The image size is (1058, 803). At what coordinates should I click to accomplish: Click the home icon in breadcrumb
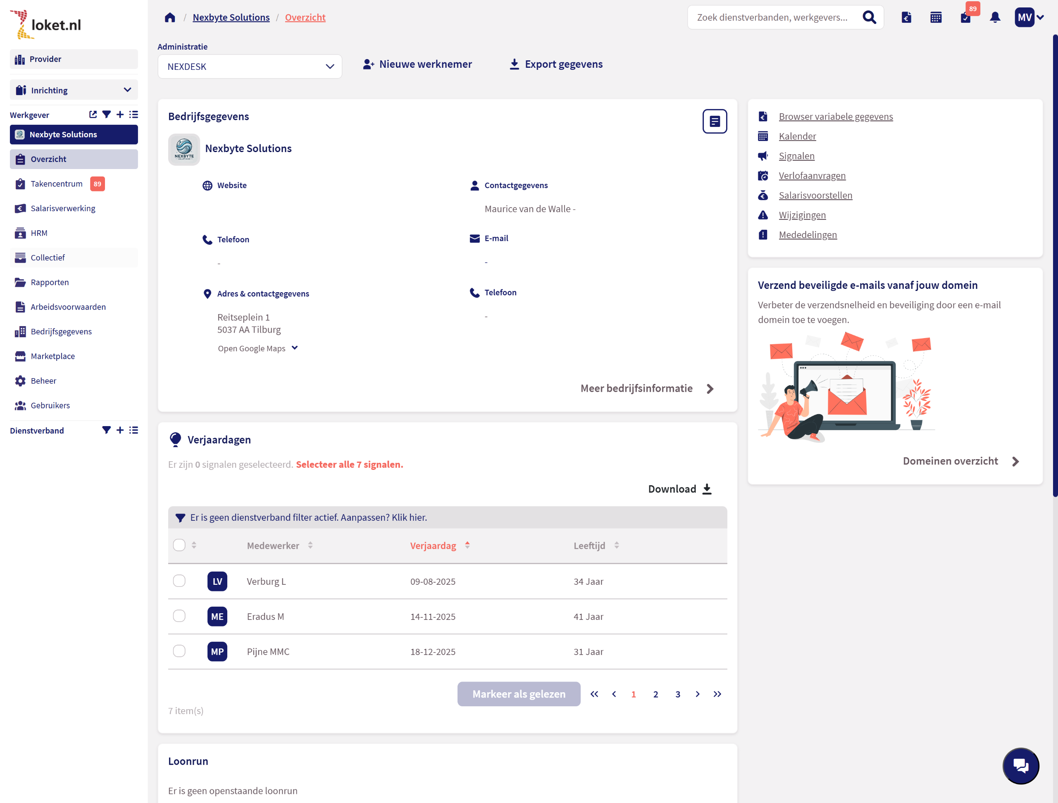click(x=170, y=18)
